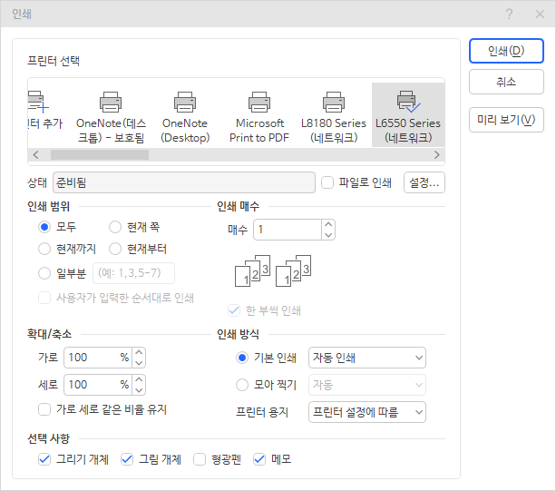This screenshot has width=556, height=491.
Task: Click the 매수 copies input field
Action: (x=288, y=230)
